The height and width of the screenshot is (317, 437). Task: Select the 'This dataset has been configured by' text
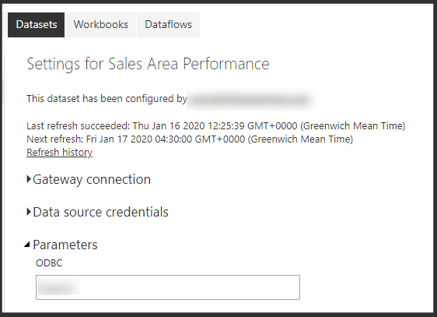(x=107, y=99)
